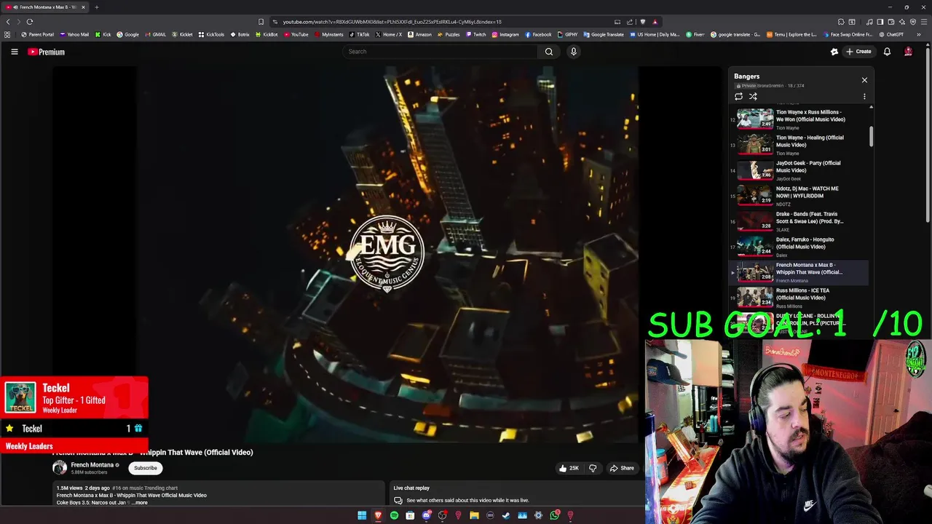Open ChatGPT bookmark

pyautogui.click(x=890, y=34)
